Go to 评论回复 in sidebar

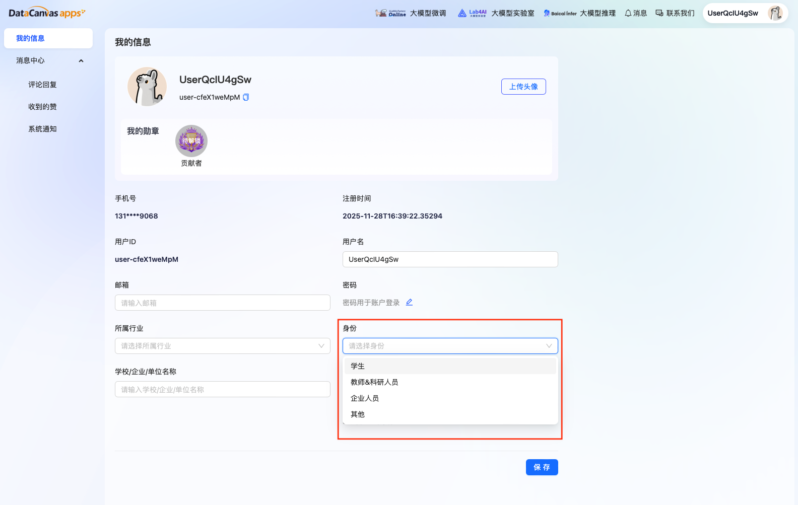click(x=42, y=85)
